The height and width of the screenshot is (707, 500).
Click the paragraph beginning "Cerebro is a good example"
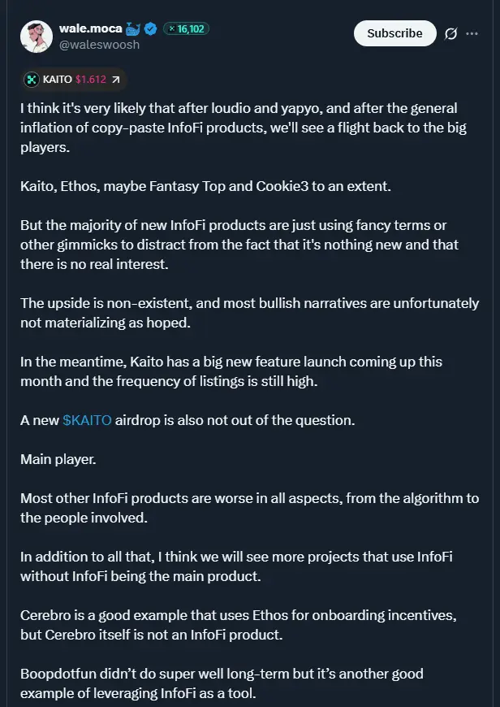tap(239, 625)
